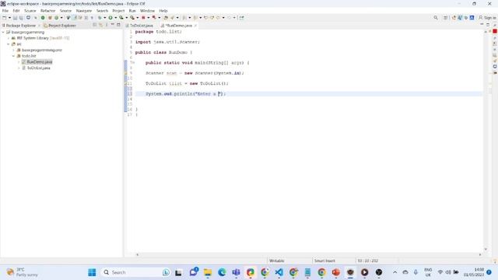Collapse the basicprogramming project node
The image size is (498, 280).
[x=3, y=32]
